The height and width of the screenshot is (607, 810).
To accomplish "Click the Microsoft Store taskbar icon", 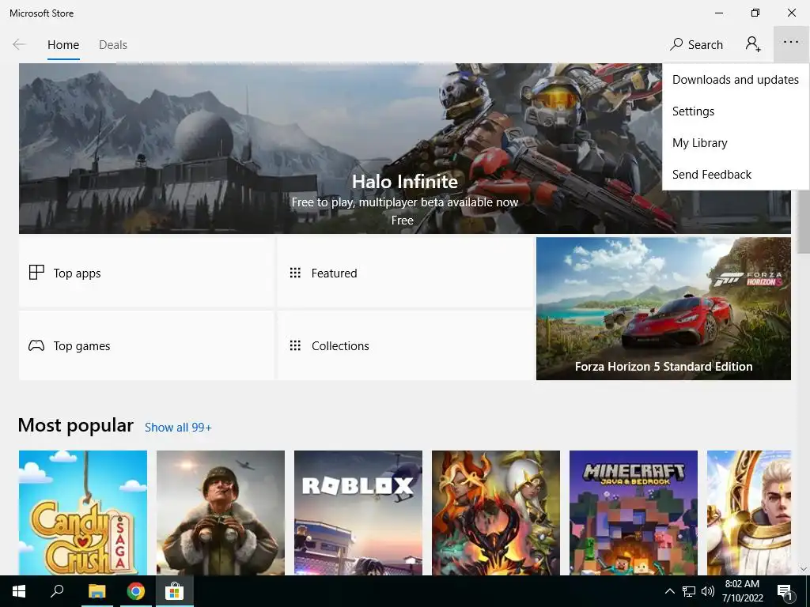I will pyautogui.click(x=175, y=591).
